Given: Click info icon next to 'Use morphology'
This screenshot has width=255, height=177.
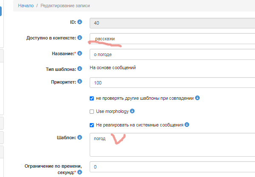Looking at the screenshot, I should (132, 111).
